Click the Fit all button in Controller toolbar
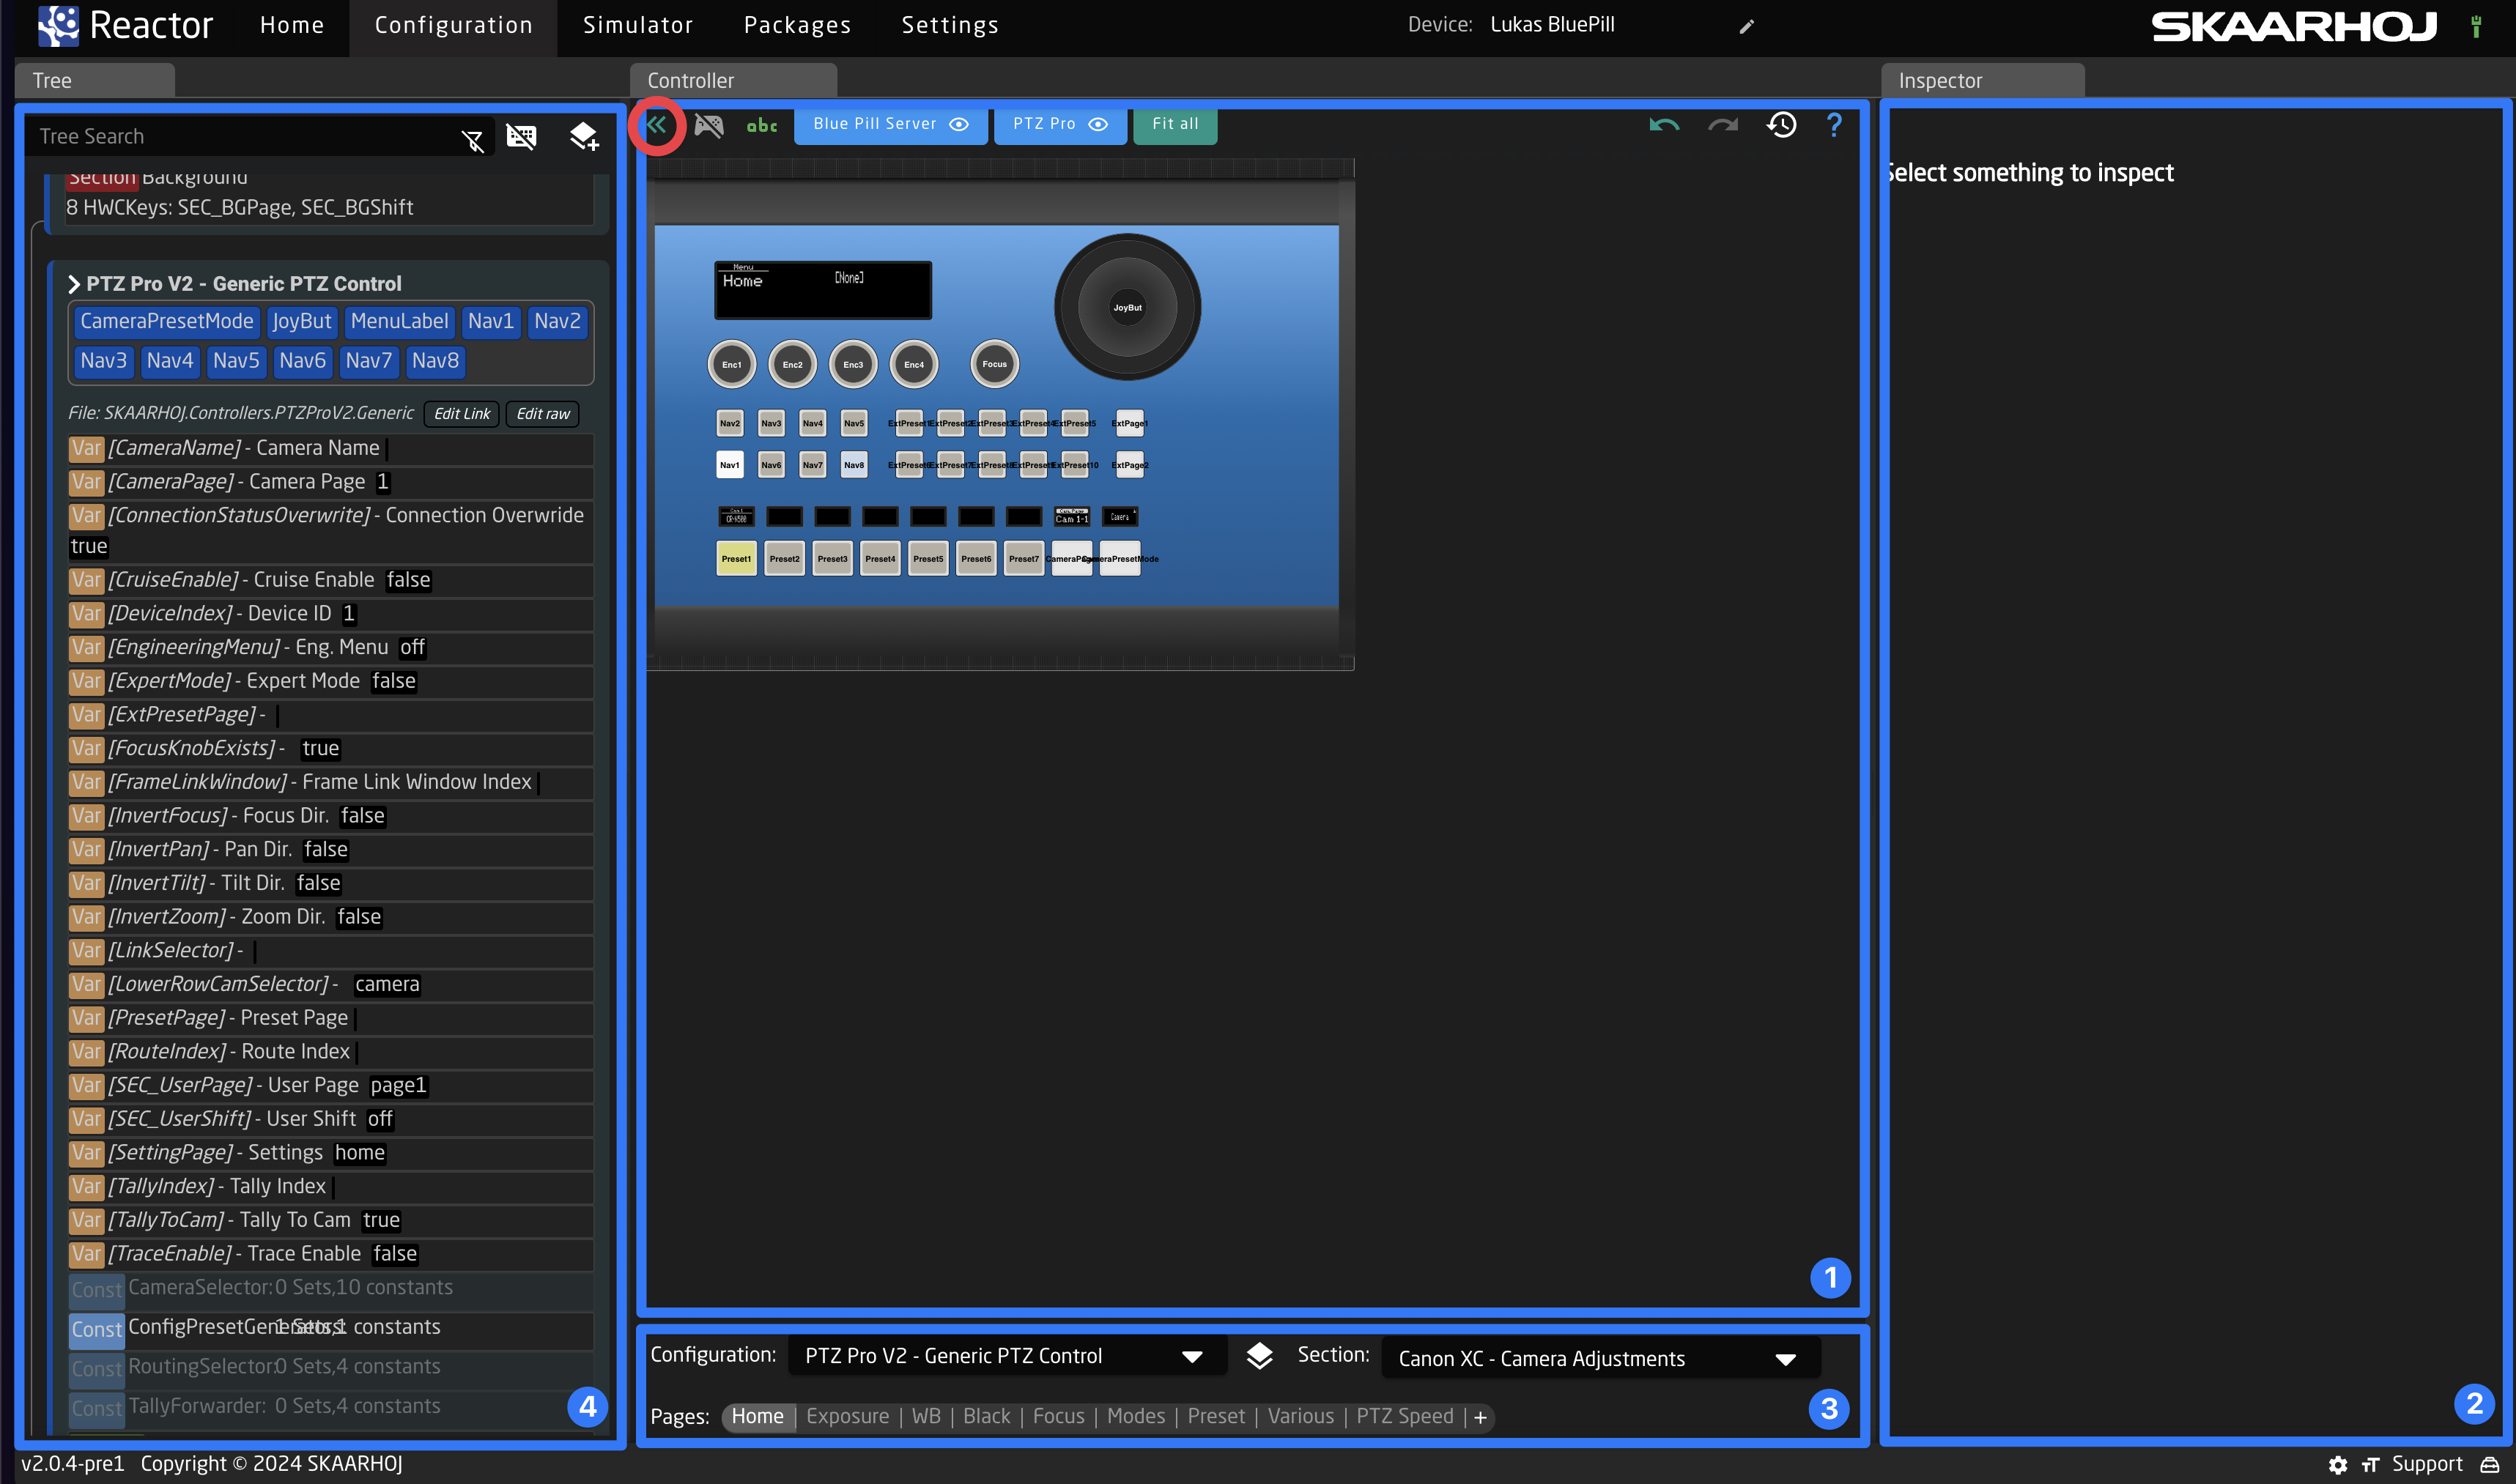This screenshot has height=1484, width=2516. click(1173, 124)
